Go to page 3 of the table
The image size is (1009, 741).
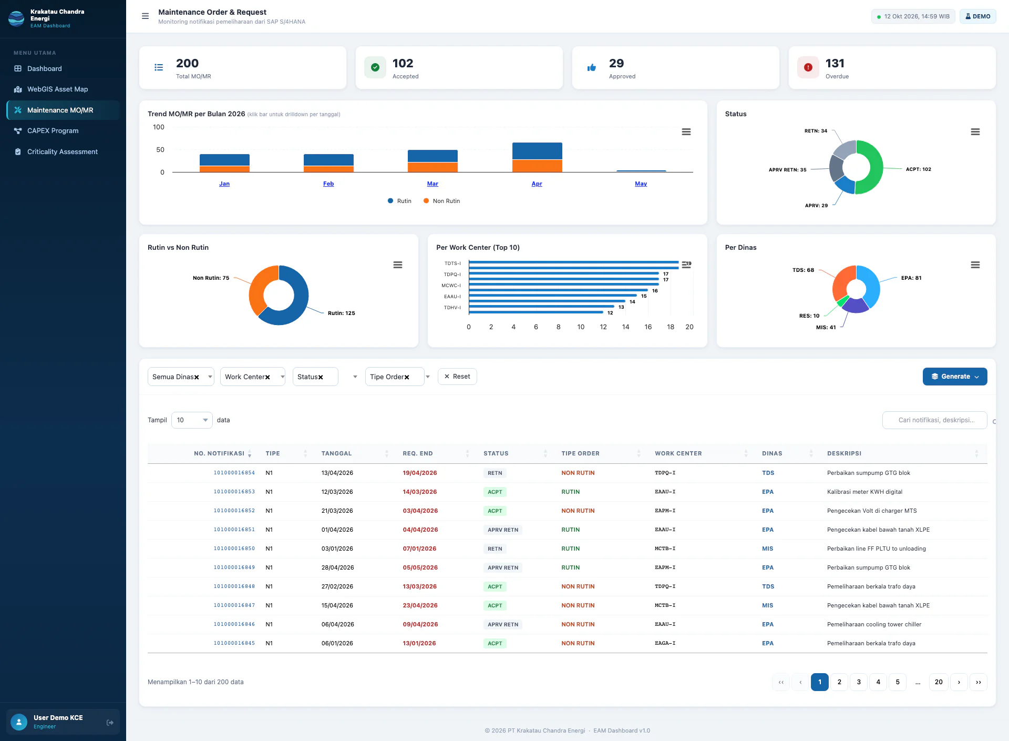[x=859, y=682]
